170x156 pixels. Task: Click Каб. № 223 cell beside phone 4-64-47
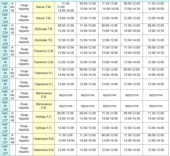tap(5, 73)
